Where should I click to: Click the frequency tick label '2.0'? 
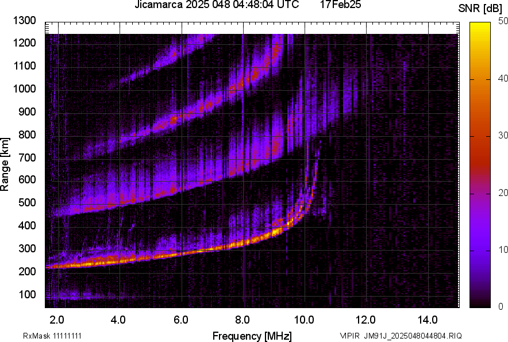point(57,320)
